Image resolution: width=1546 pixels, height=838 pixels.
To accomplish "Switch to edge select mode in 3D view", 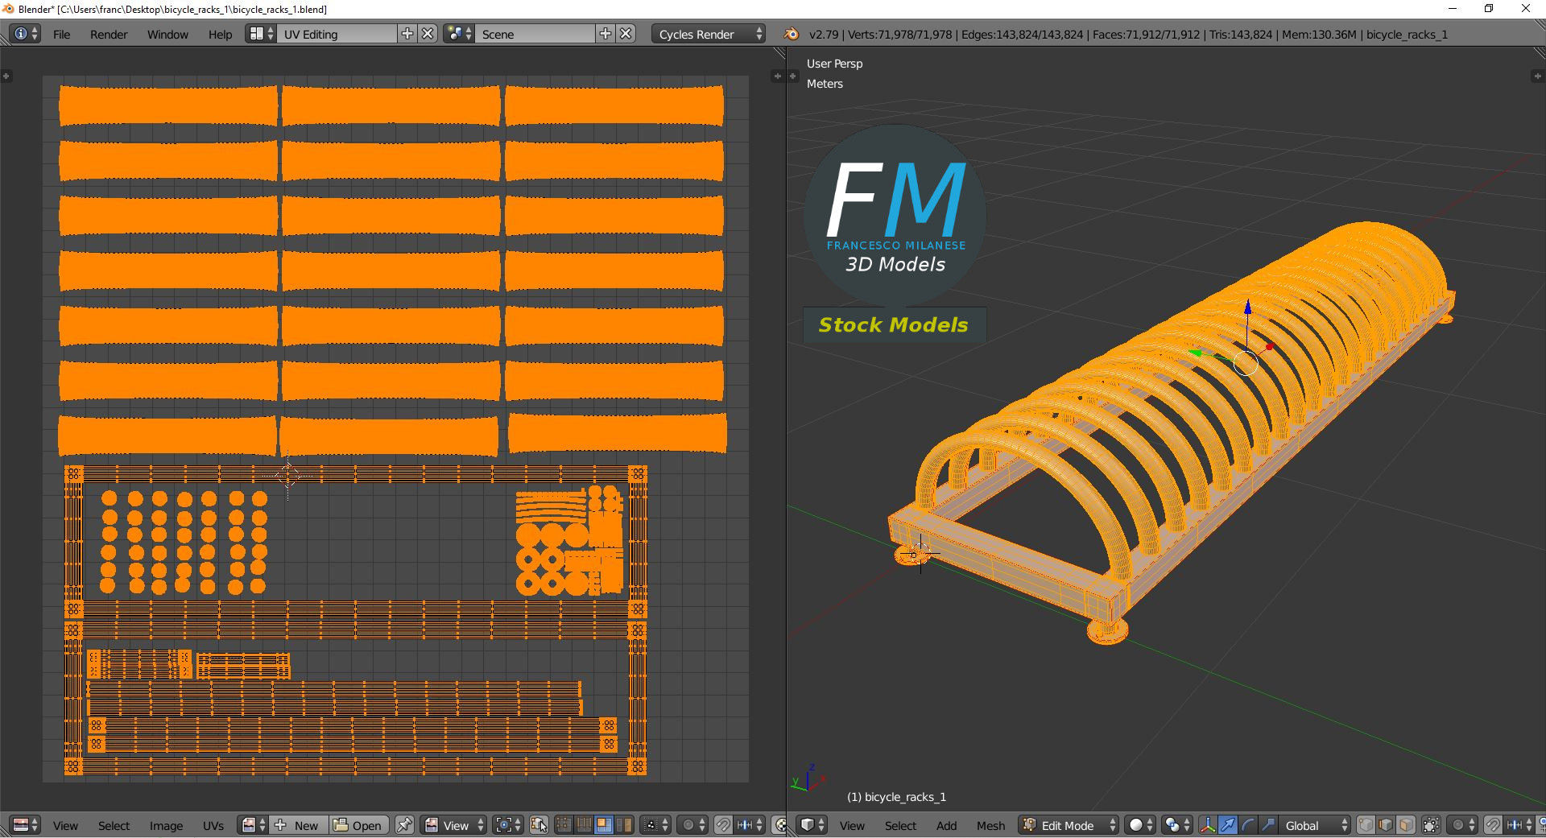I will (1386, 825).
